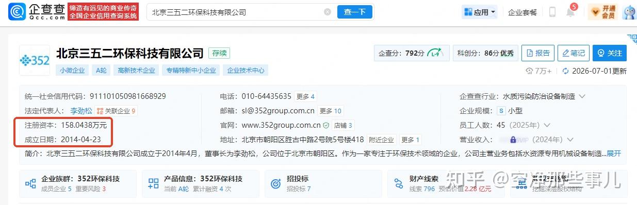Click the bird avatar icon
This screenshot has height=205, width=637.
630,12
